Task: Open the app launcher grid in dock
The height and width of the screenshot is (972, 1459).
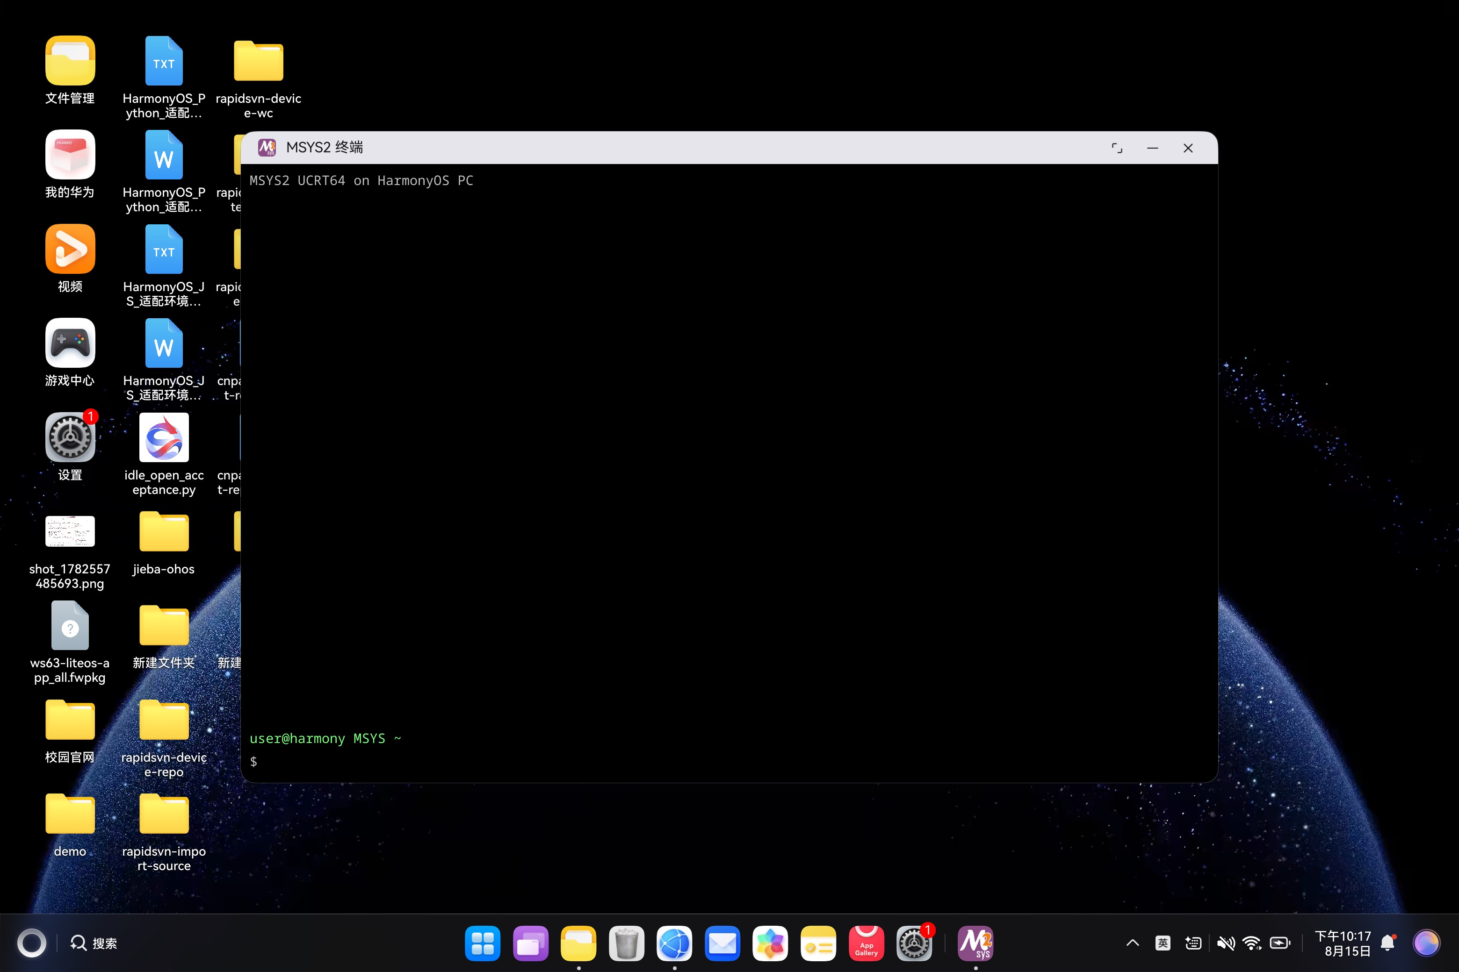Action: coord(482,943)
